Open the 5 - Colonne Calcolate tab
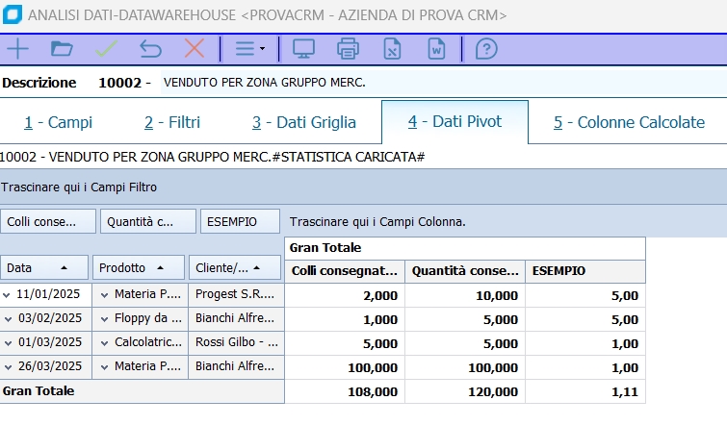 (630, 122)
